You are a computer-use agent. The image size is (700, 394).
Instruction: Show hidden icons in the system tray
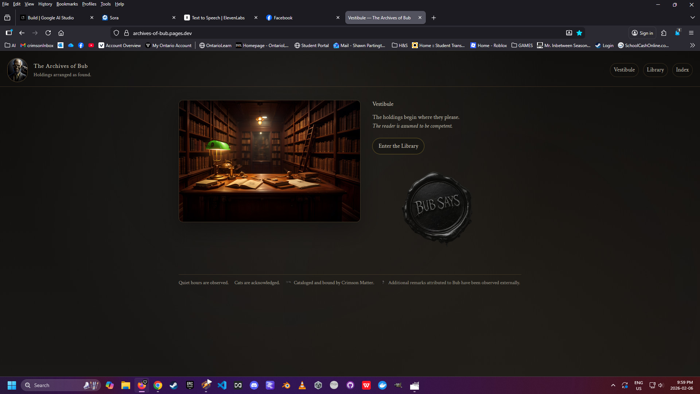[x=613, y=385]
